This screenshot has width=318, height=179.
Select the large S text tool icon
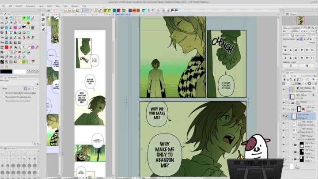7,62
